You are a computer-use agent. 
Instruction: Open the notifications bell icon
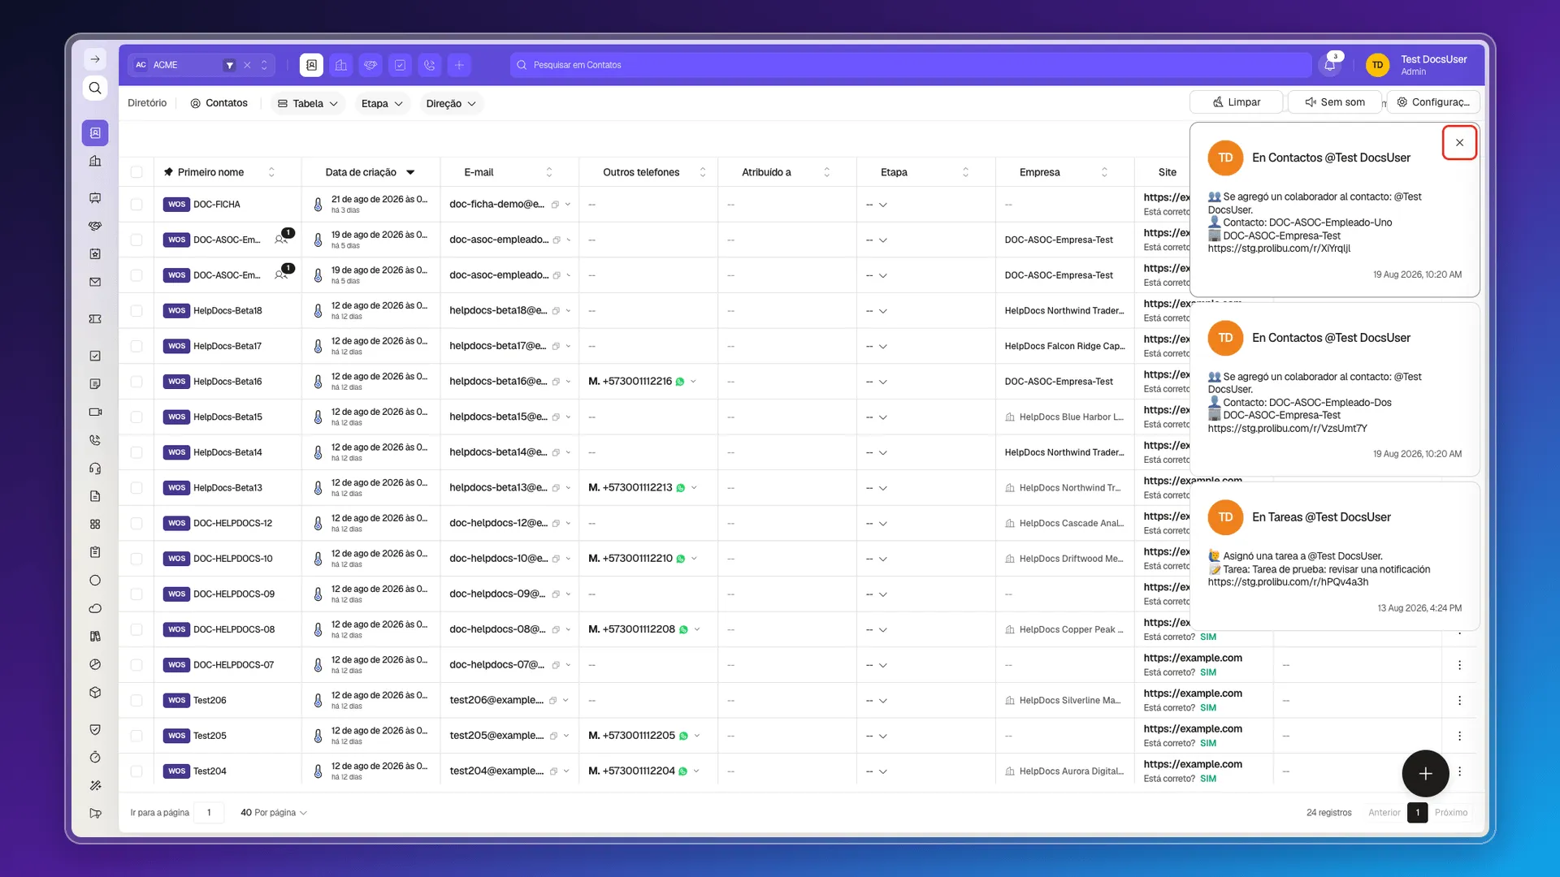[1330, 65]
